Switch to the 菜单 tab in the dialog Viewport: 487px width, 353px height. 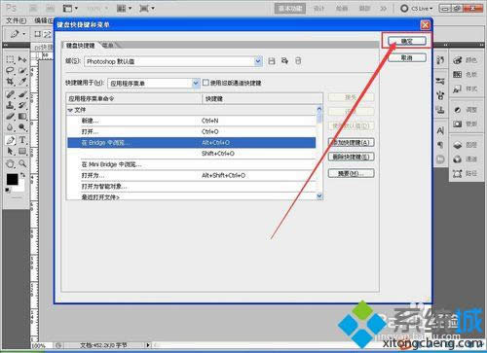(108, 45)
